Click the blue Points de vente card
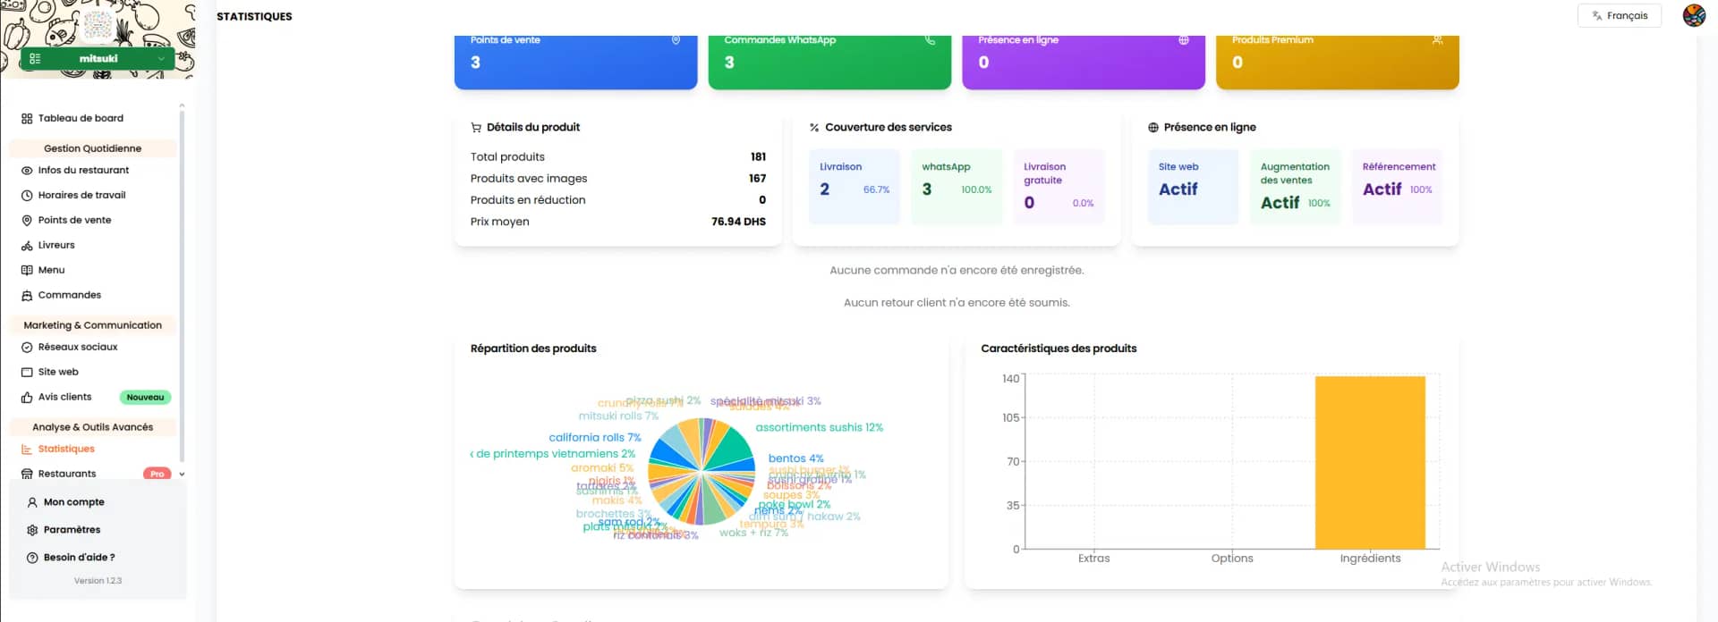The width and height of the screenshot is (1718, 622). 575,61
